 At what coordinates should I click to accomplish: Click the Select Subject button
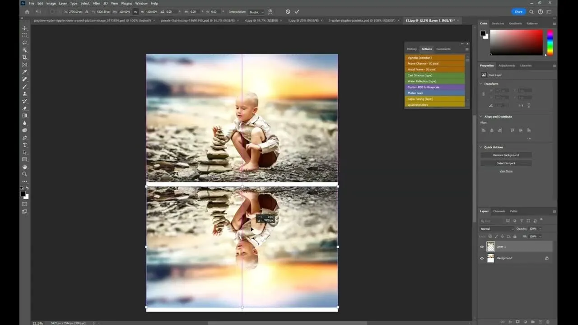(506, 163)
